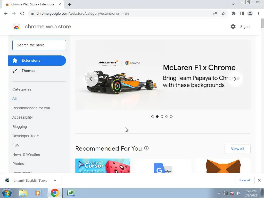Open Windows Media Player from taskbar
This screenshot has width=264, height=198.
point(38,193)
